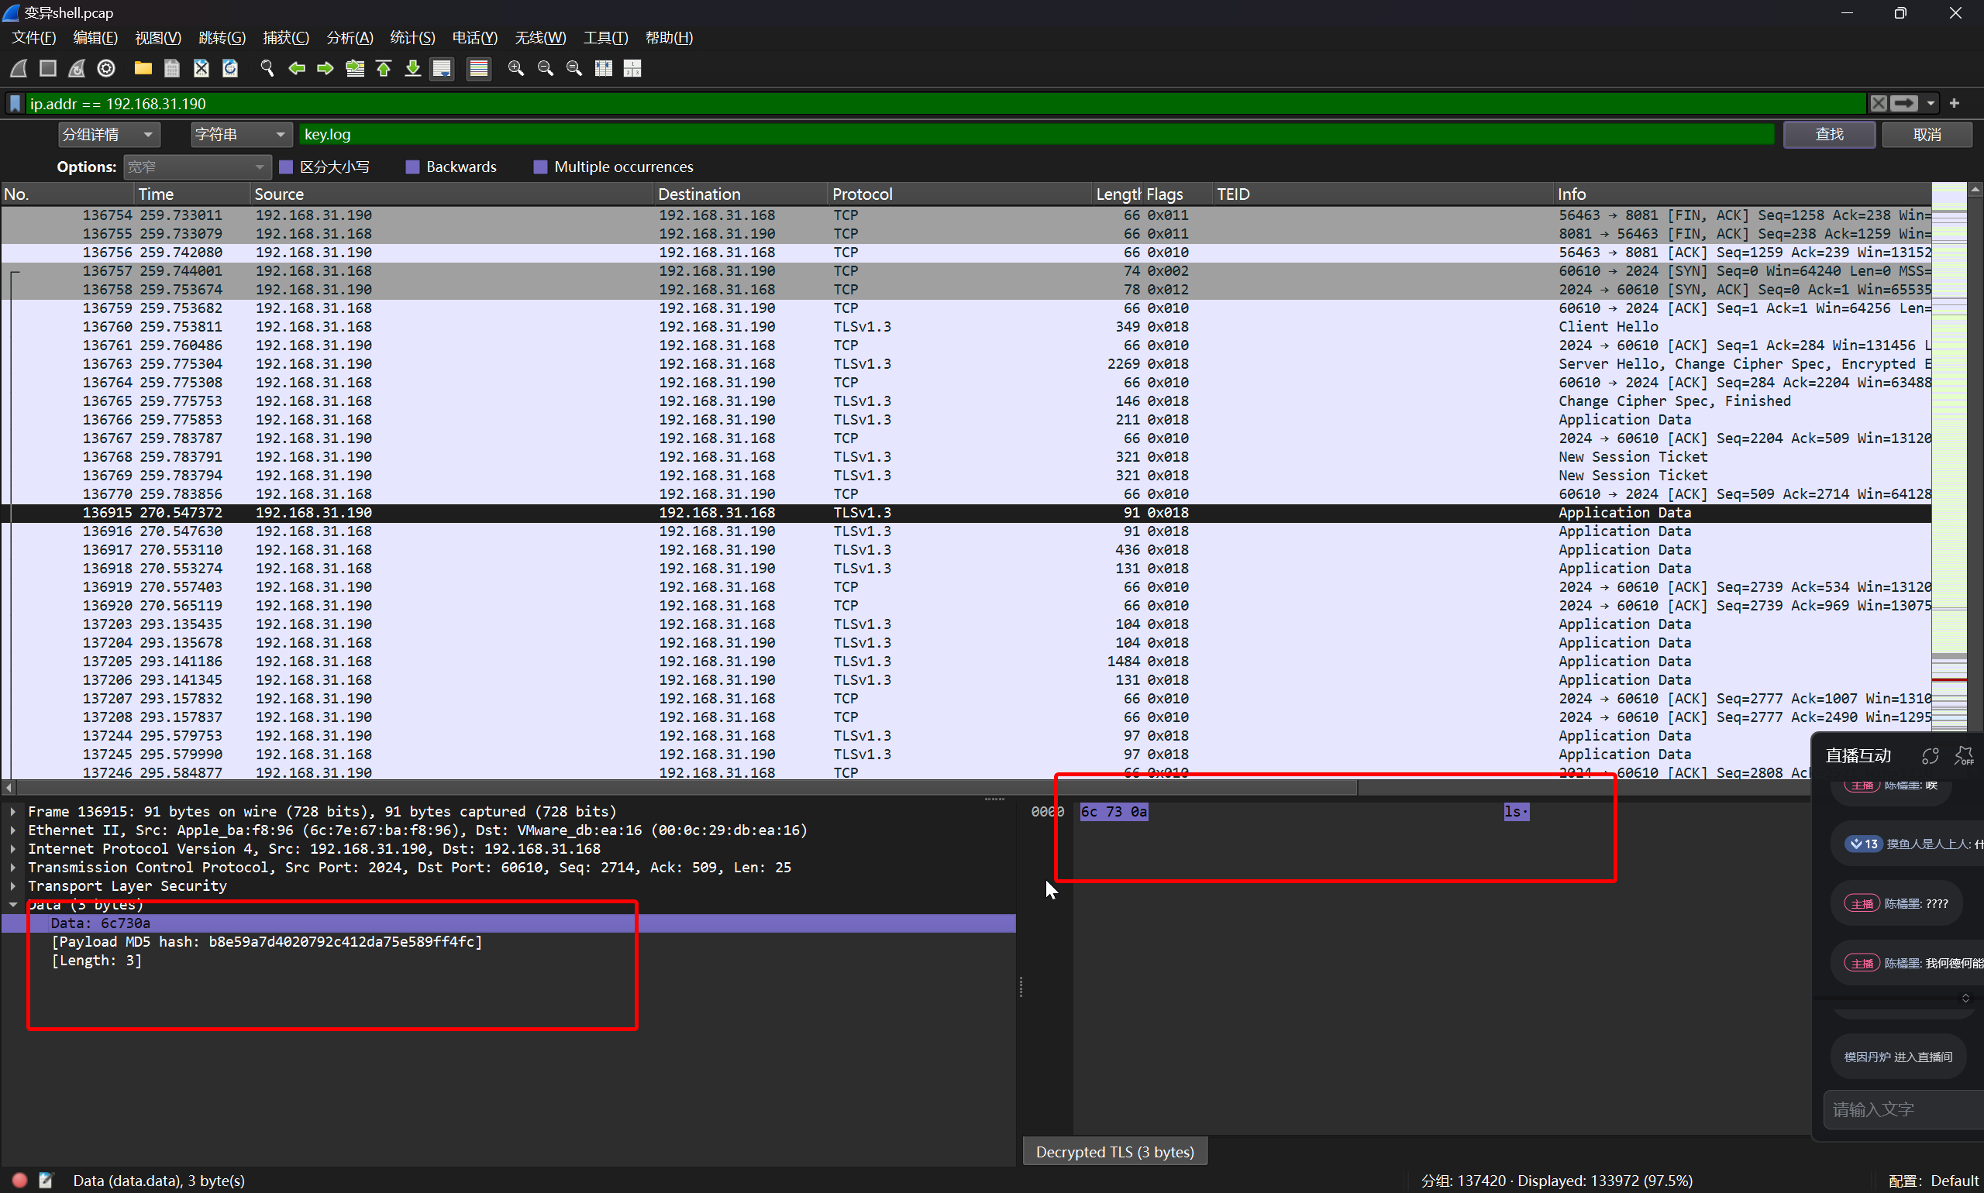Sort packets by the Info column header
Screen dimensions: 1984x1193
1741,194
